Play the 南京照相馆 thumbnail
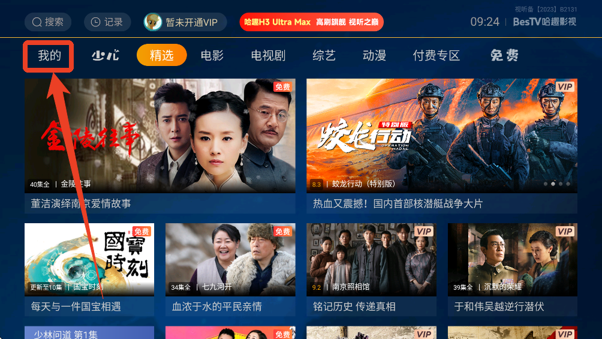This screenshot has height=339, width=602. click(371, 259)
